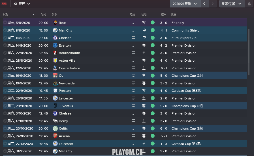Image resolution: width=254 pixels, height=156 pixels.
Task: Toggle check mark on 12/9/2020 Crystal Palace row
Action: pyautogui.click(x=5, y=68)
